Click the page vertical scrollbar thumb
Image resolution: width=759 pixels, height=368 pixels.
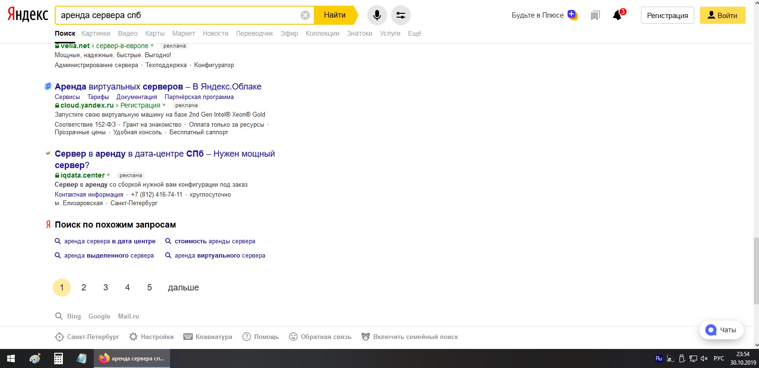point(756,270)
